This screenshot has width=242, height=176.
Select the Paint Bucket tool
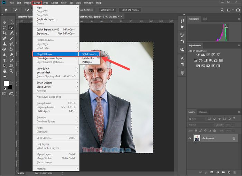(11, 49)
